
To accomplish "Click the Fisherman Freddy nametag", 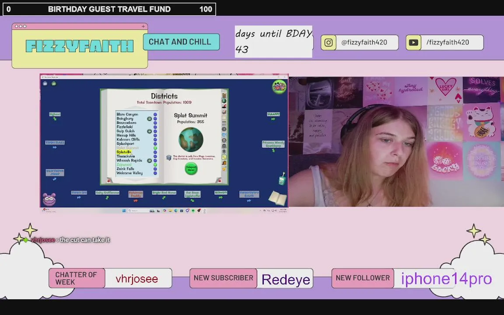I will [x=136, y=194].
